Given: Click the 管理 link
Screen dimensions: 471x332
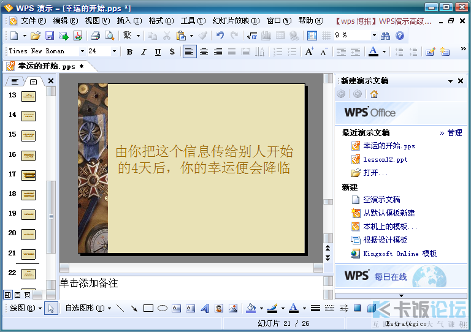Looking at the screenshot, I should [x=454, y=132].
